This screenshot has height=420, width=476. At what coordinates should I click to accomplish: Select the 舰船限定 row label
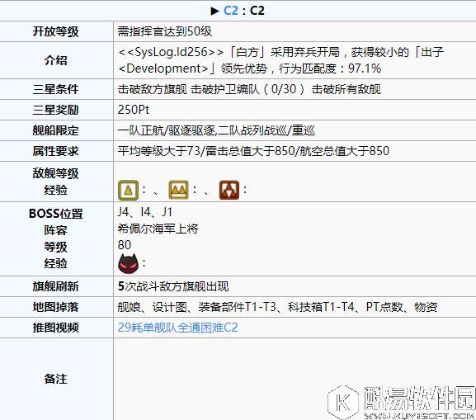click(56, 130)
